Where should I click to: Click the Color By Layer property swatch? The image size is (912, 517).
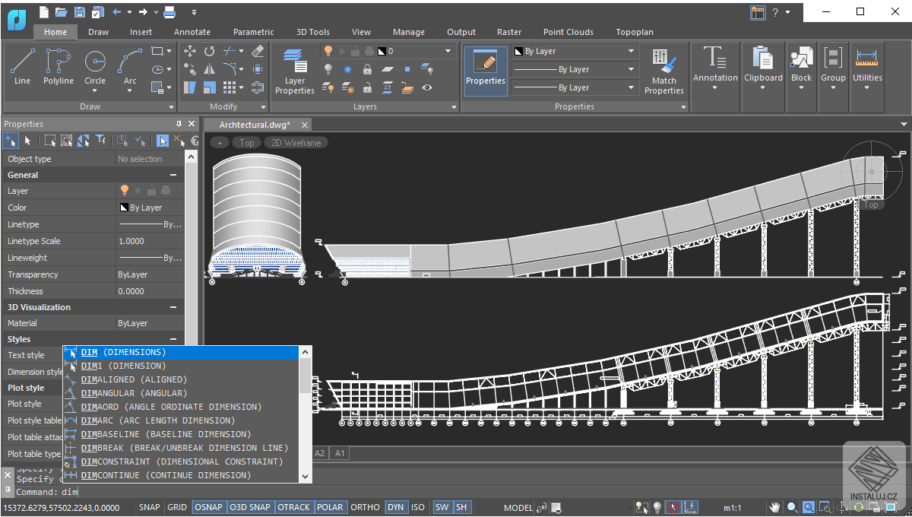(x=124, y=208)
